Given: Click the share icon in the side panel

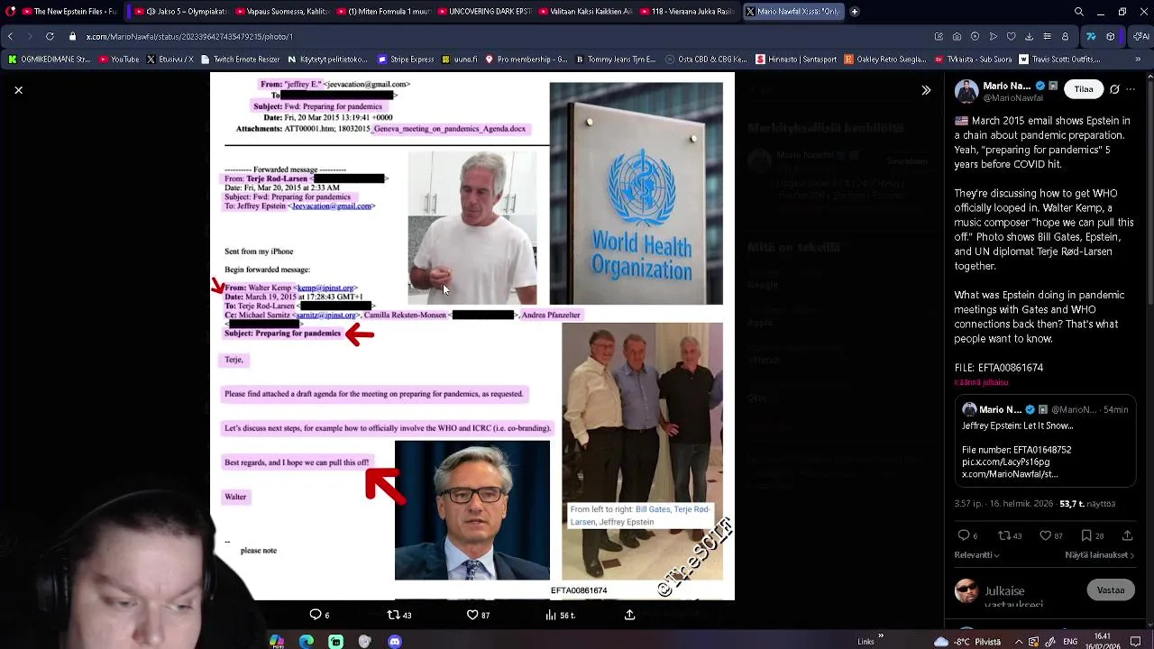Looking at the screenshot, I should point(1127,535).
